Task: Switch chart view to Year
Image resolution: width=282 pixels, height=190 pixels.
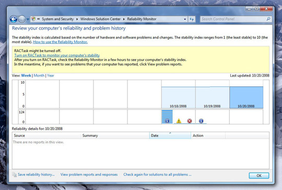Action: coord(51,75)
